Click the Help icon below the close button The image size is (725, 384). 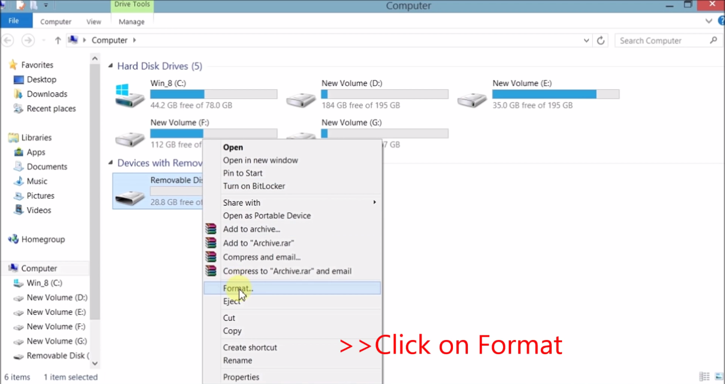(721, 21)
